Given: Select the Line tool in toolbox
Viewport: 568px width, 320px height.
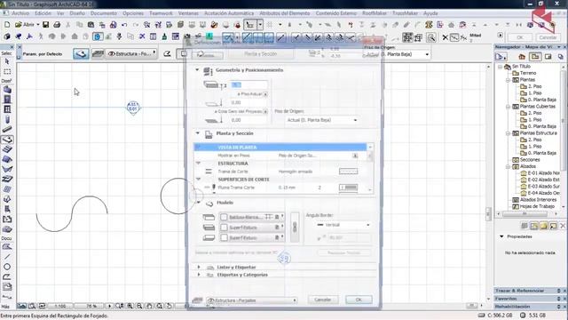Looking at the screenshot, I should [7, 257].
